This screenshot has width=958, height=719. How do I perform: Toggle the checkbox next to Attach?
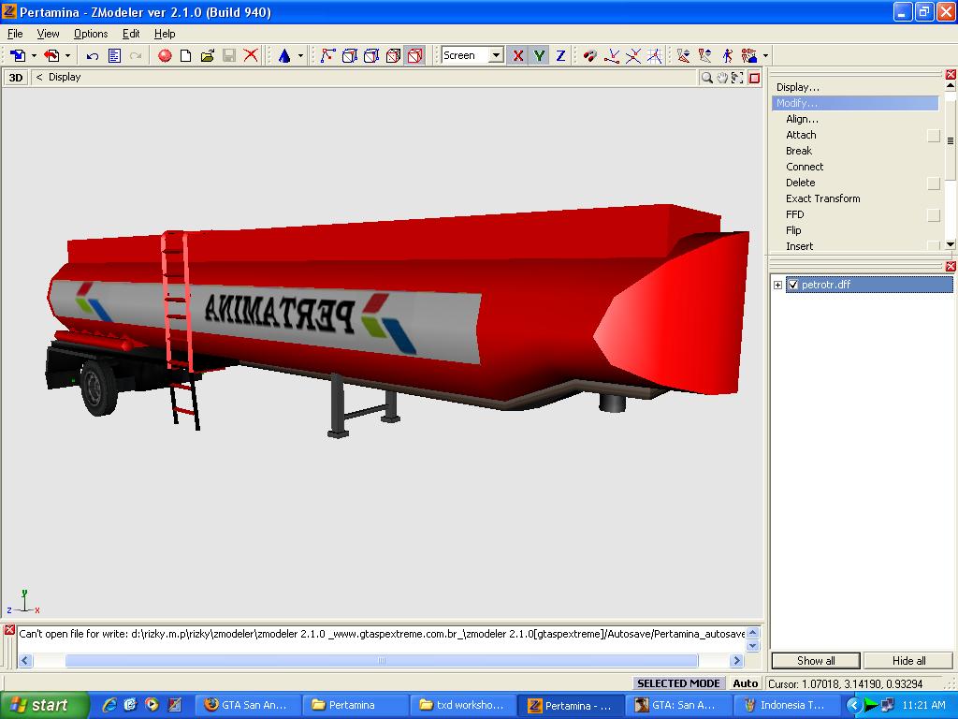[x=934, y=135]
